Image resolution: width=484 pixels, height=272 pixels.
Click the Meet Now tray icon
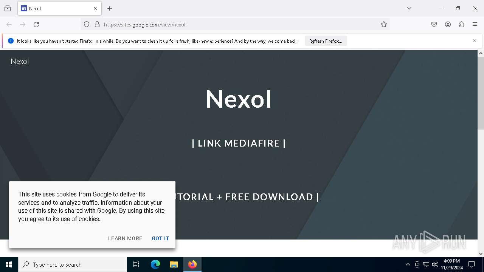417,264
